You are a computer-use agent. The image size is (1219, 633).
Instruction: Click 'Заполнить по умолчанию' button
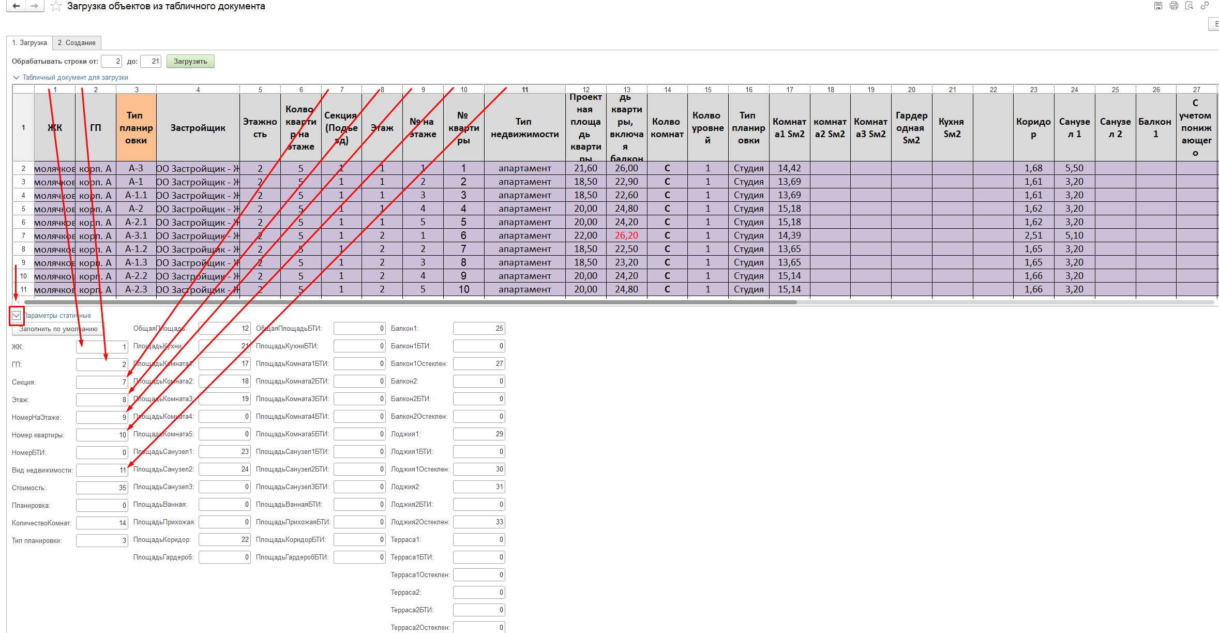pos(58,329)
